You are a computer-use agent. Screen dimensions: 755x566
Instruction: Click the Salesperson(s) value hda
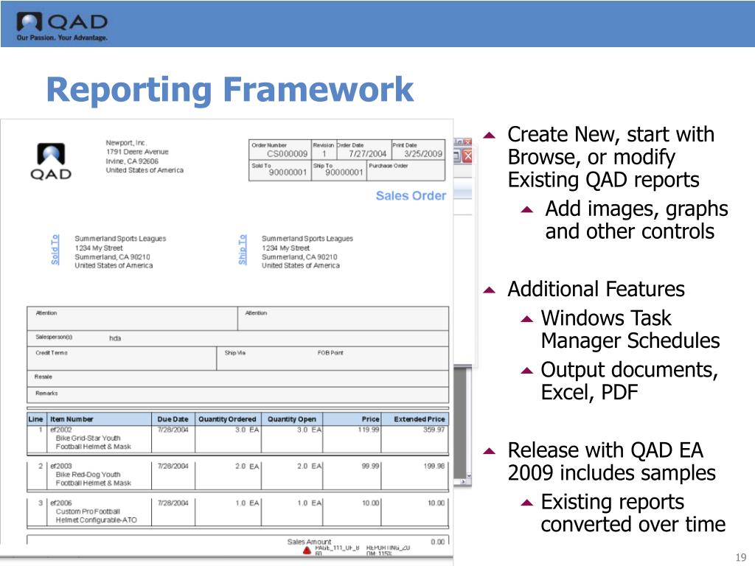[x=115, y=338]
